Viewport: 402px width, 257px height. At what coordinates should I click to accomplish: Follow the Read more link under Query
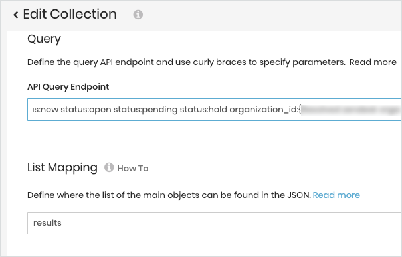click(373, 62)
